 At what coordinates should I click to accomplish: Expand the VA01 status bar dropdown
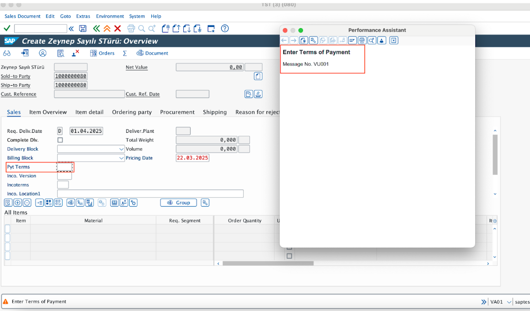[x=509, y=302]
